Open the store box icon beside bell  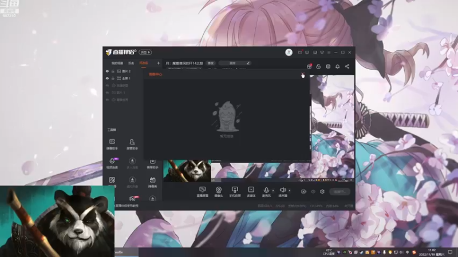click(x=328, y=66)
